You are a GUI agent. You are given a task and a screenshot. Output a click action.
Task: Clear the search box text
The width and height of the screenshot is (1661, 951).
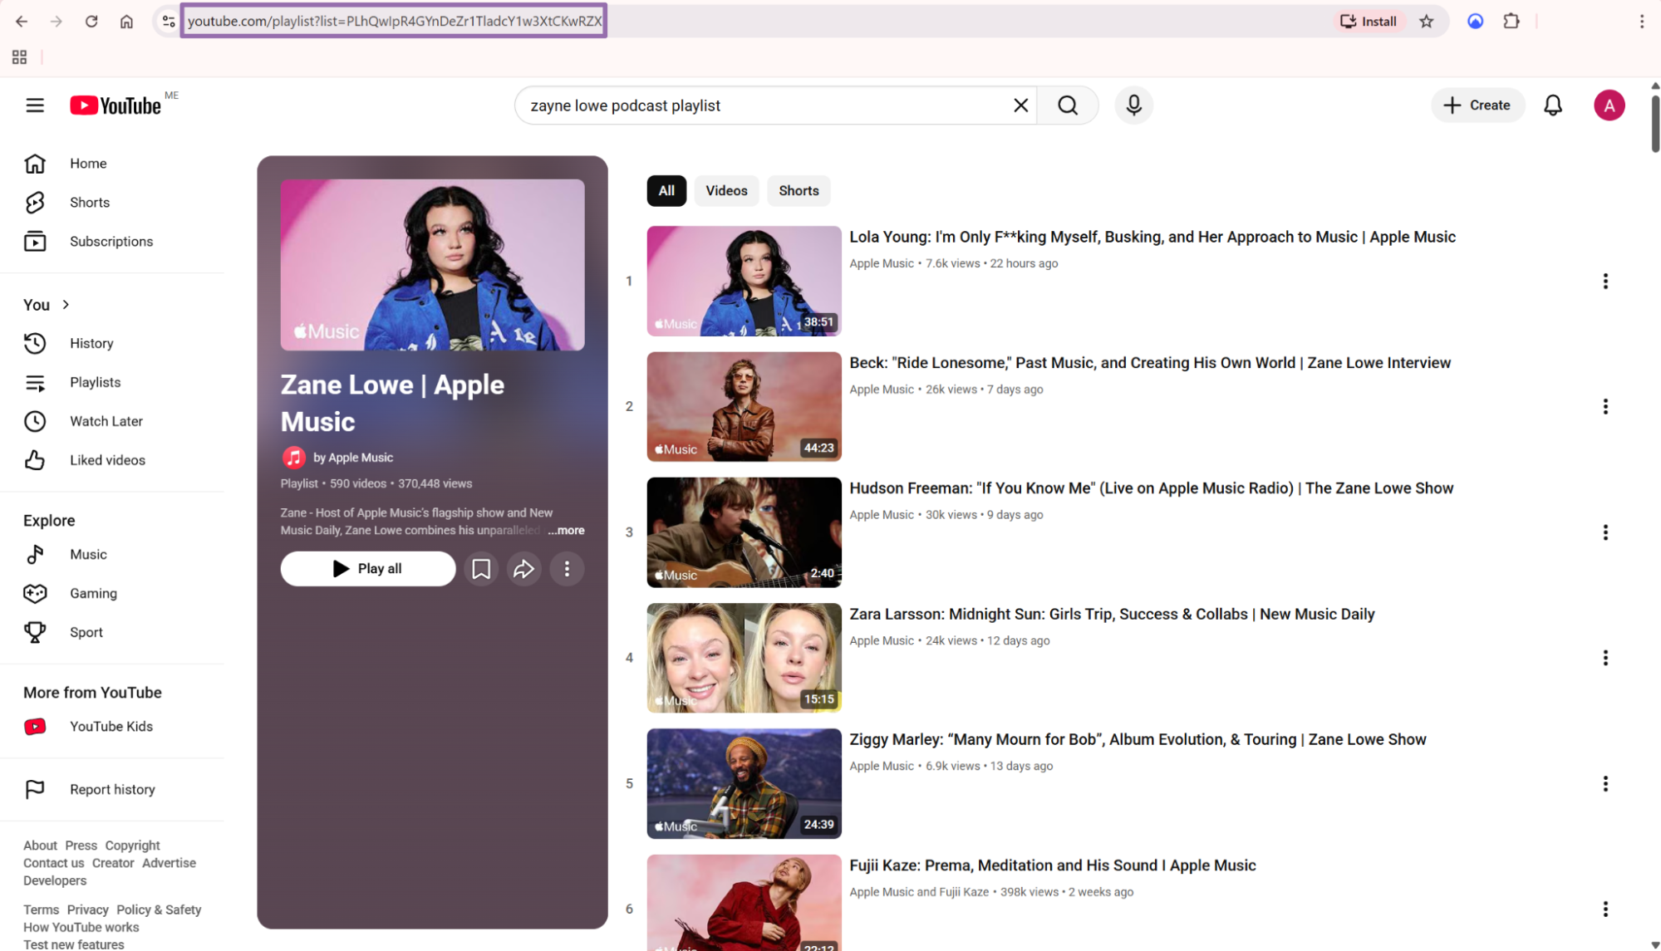1020,105
